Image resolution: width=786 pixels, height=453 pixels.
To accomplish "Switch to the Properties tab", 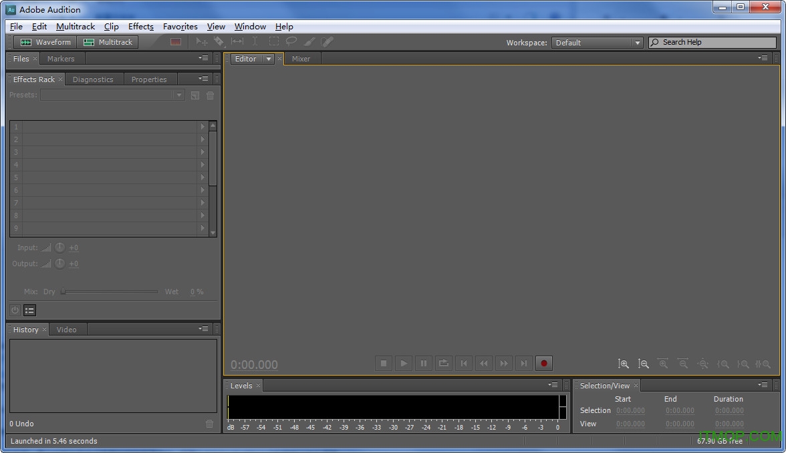I will 149,79.
